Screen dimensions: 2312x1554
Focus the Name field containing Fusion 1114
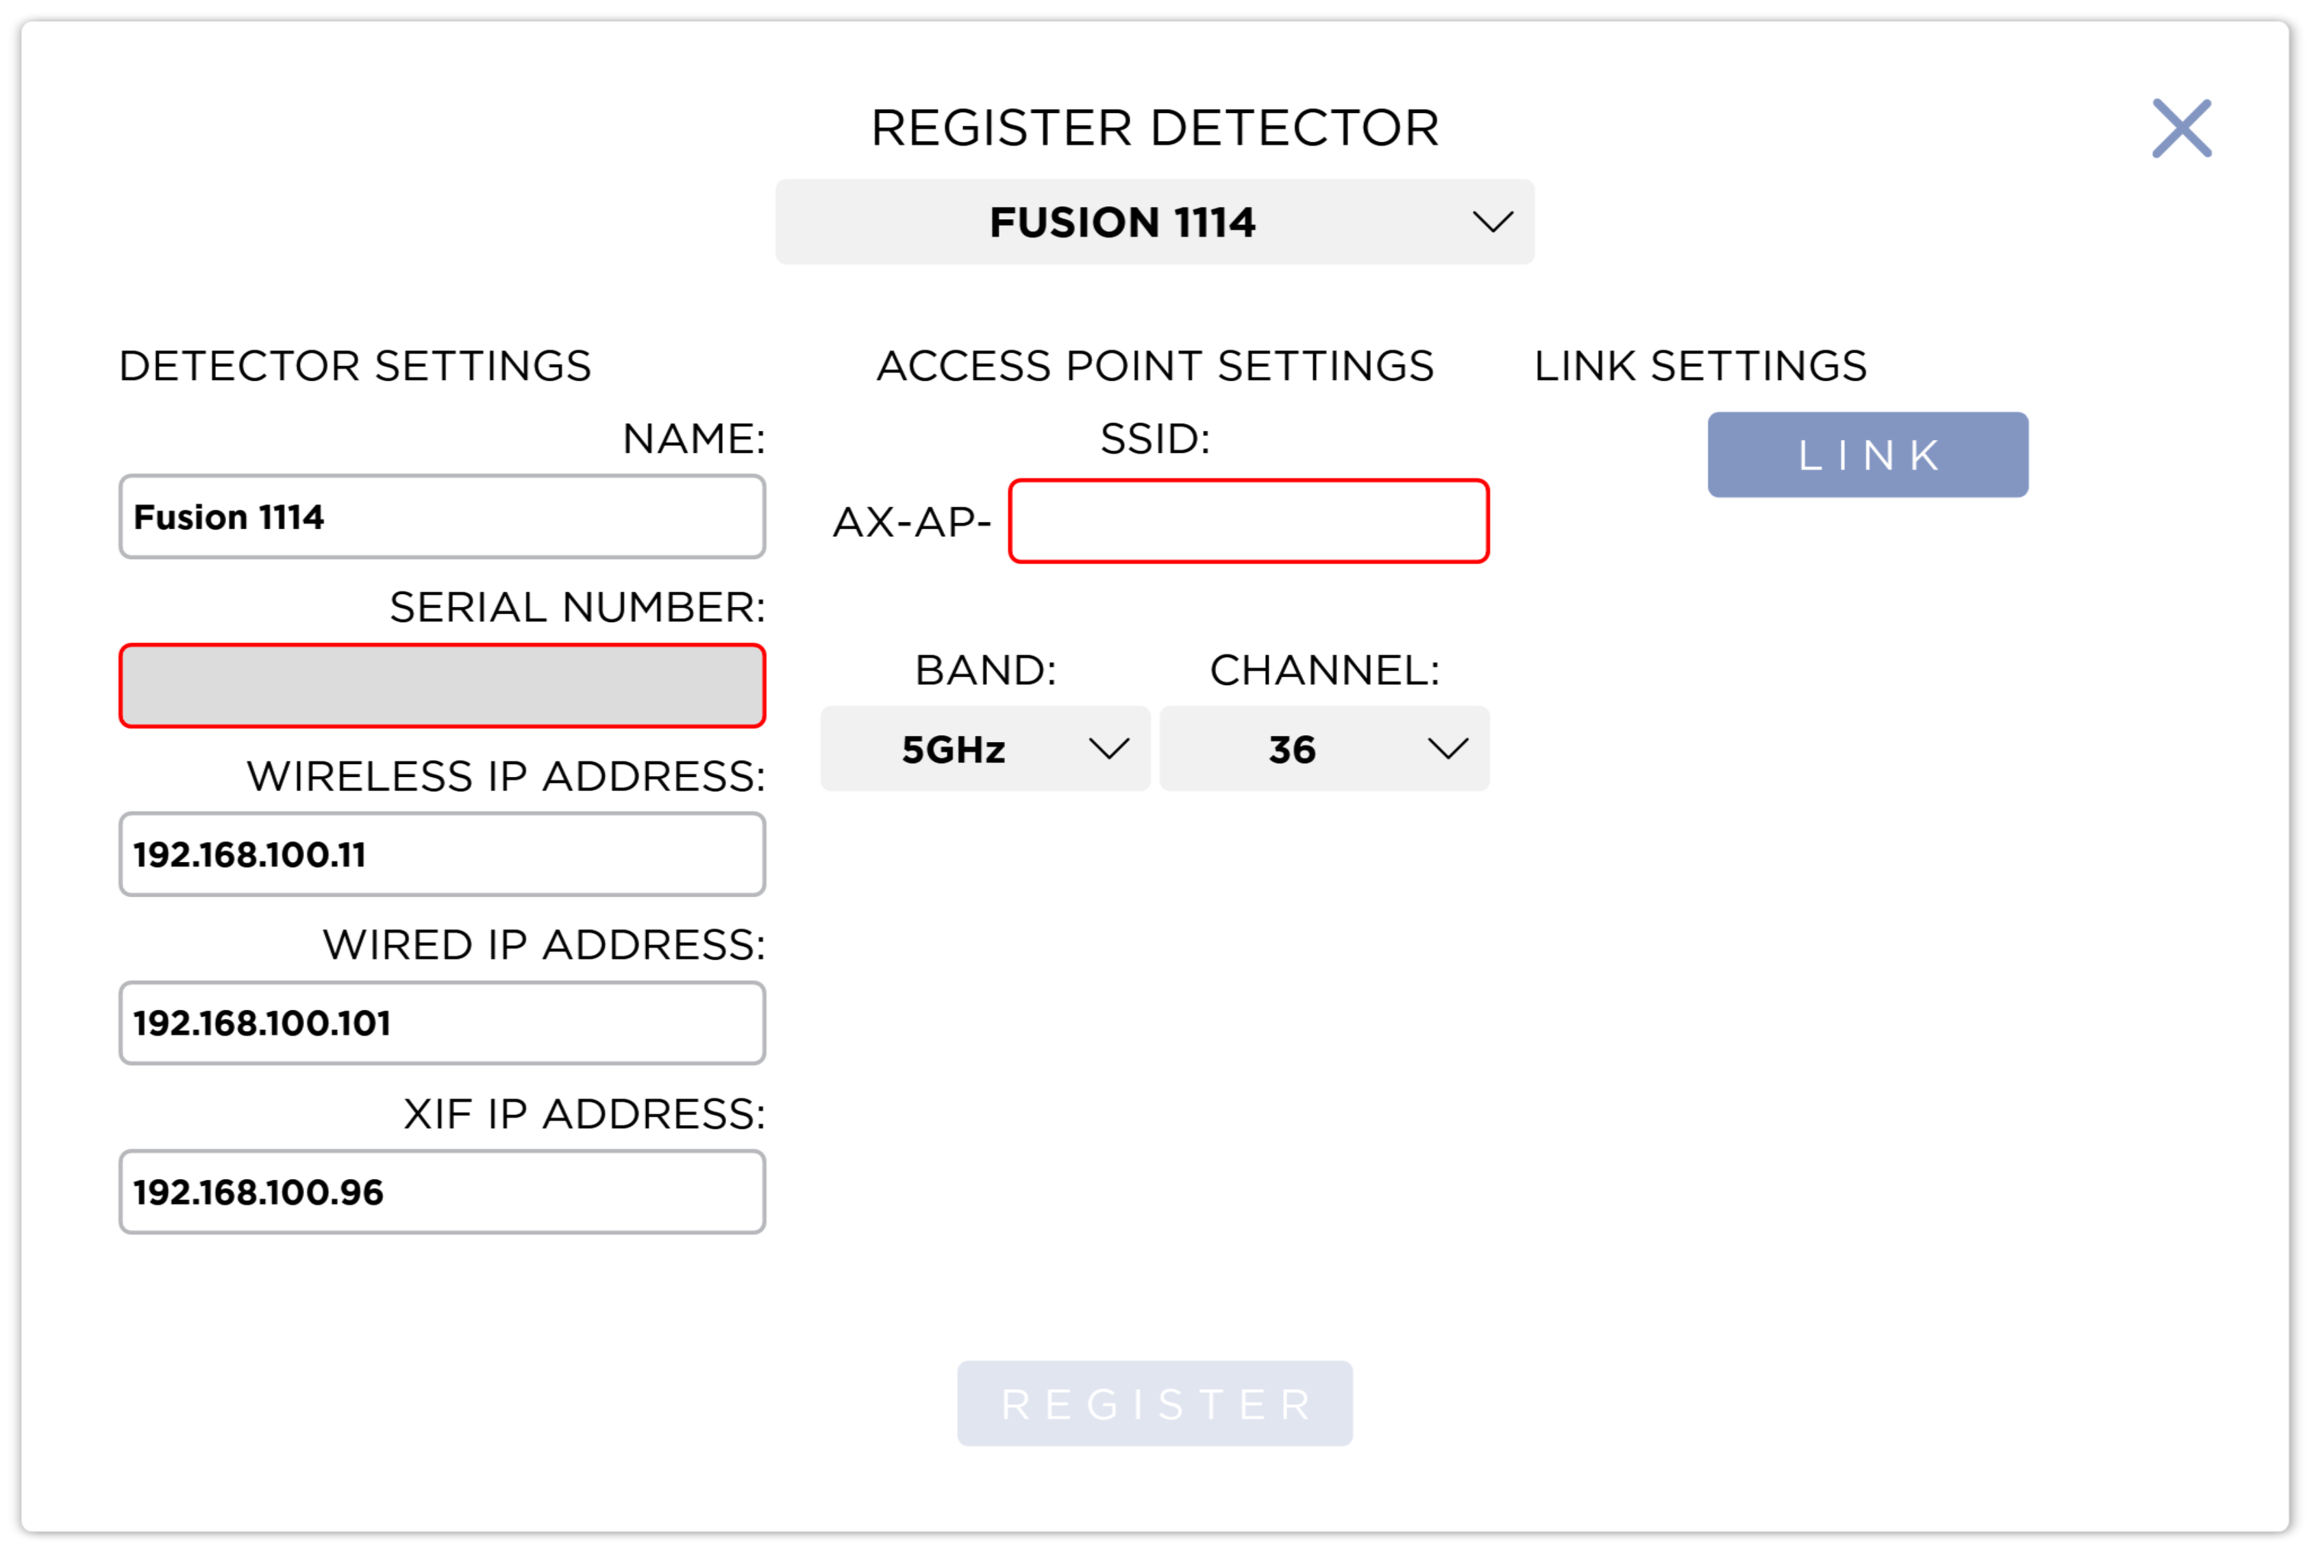click(442, 517)
